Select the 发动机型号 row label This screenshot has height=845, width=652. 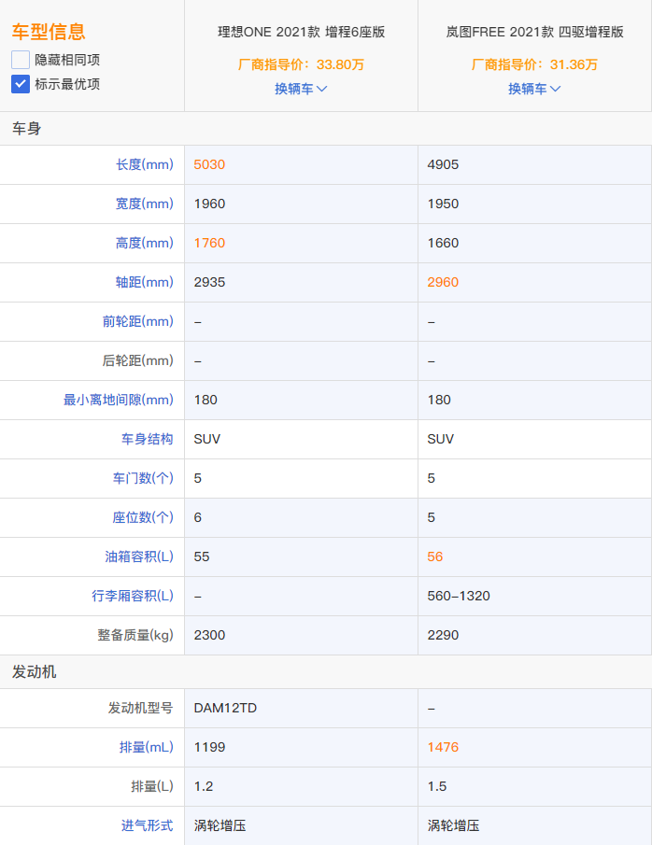(x=141, y=708)
